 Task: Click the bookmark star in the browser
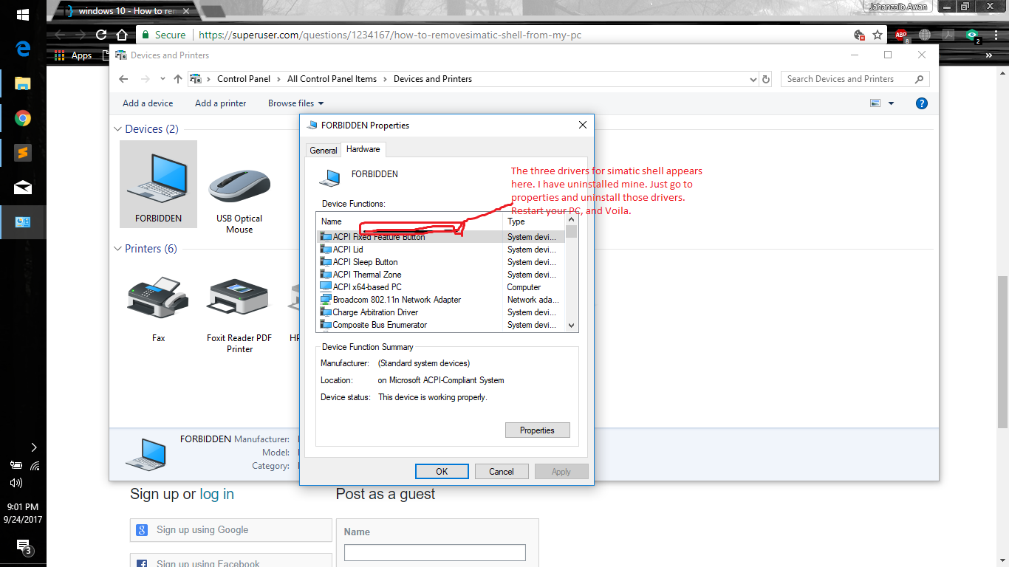[876, 35]
